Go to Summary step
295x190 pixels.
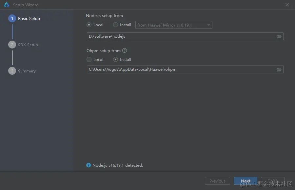(22, 71)
